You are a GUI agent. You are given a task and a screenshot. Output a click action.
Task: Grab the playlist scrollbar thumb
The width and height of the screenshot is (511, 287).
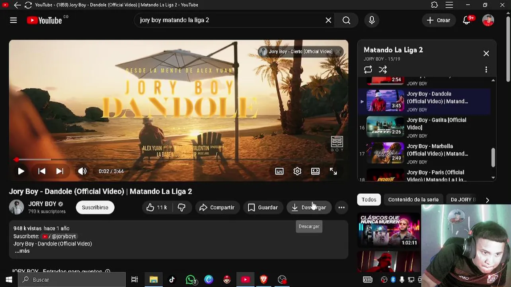click(x=493, y=157)
